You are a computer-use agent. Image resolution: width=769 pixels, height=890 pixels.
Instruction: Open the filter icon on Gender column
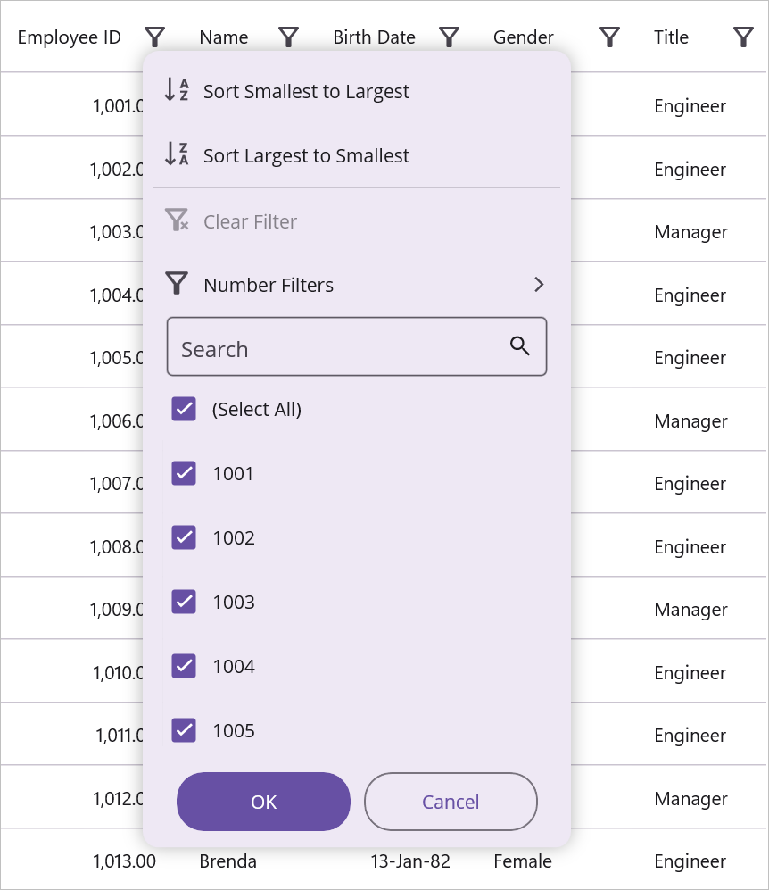tap(609, 37)
